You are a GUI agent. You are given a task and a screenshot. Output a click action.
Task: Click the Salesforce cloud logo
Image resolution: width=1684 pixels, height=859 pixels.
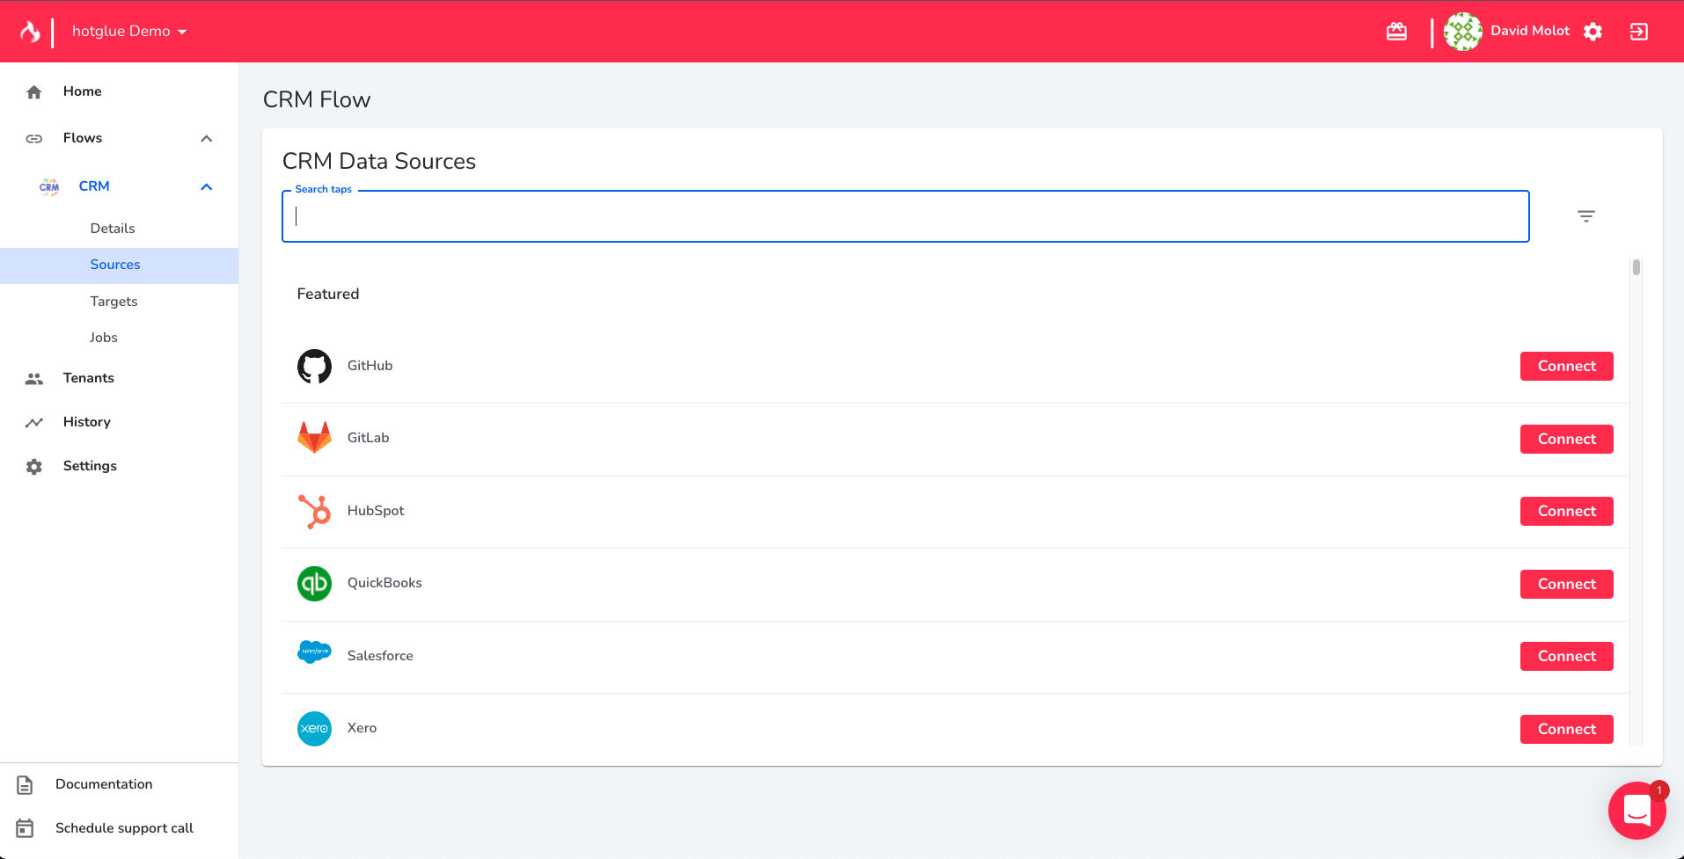pyautogui.click(x=314, y=652)
